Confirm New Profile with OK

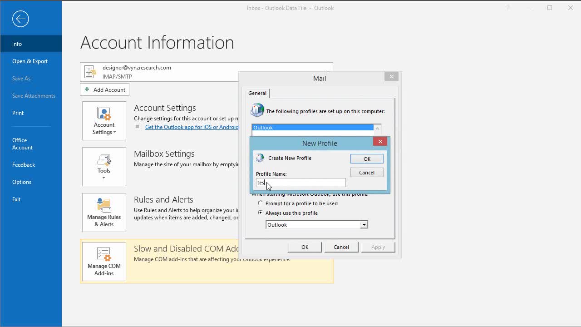[x=367, y=159]
